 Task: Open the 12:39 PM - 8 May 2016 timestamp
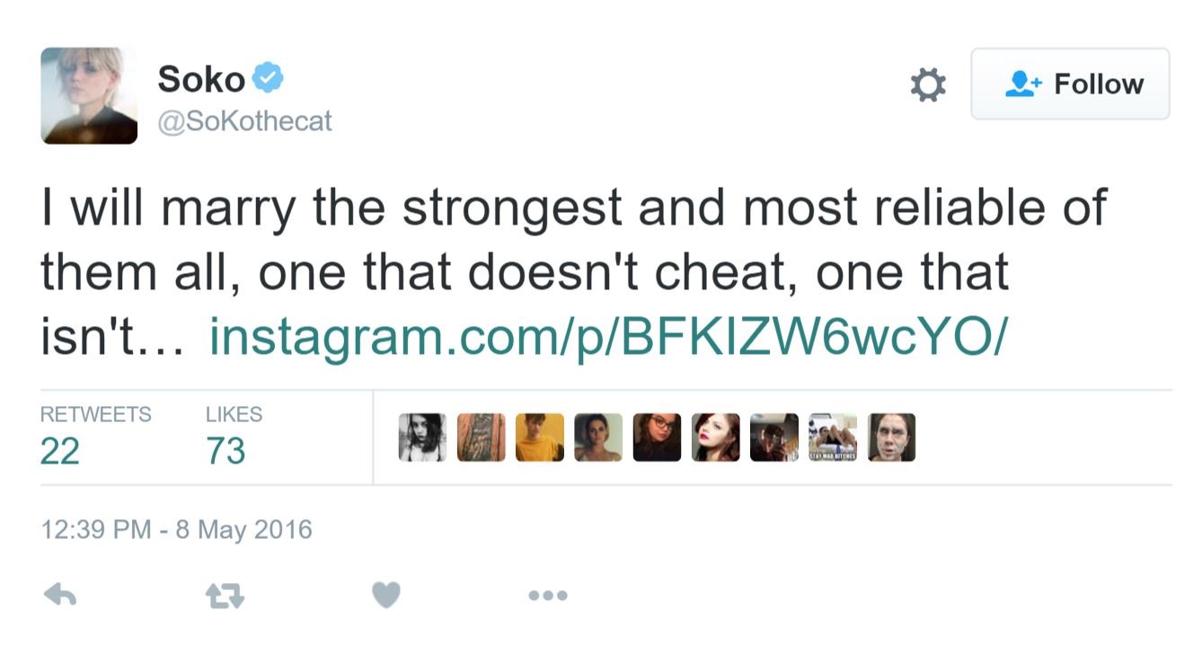176,528
